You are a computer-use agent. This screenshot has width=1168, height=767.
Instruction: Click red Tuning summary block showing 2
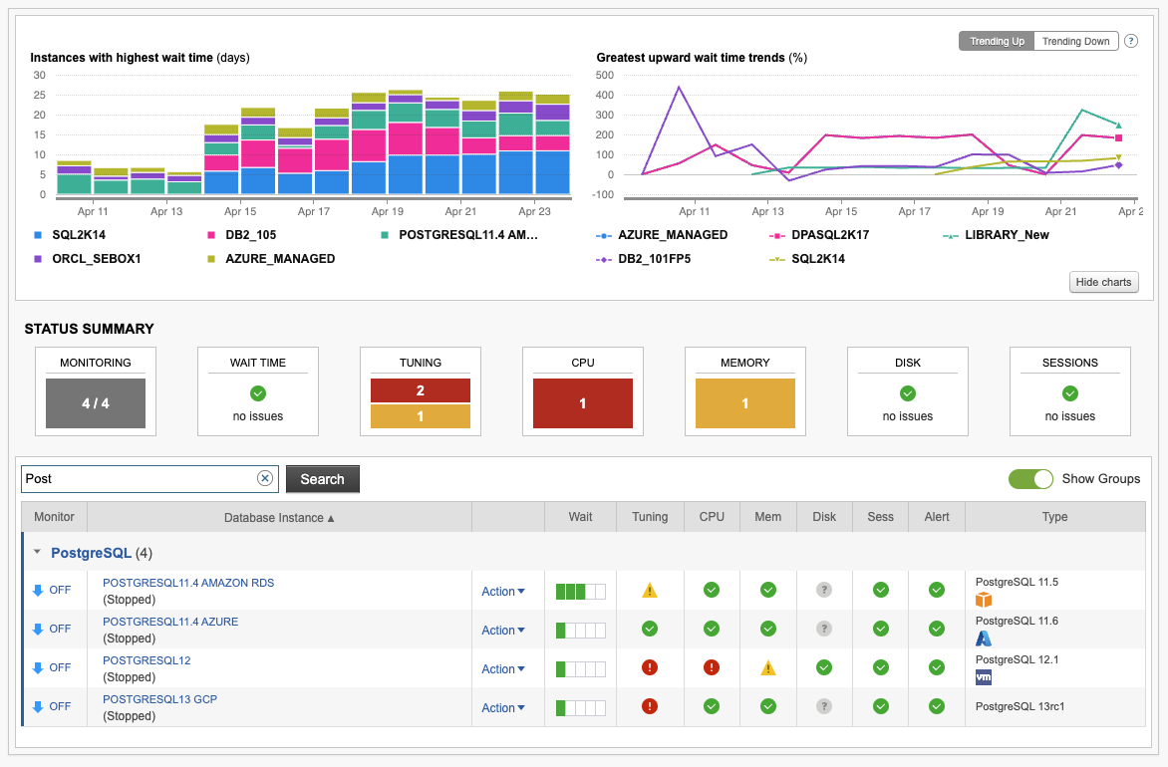click(x=421, y=390)
